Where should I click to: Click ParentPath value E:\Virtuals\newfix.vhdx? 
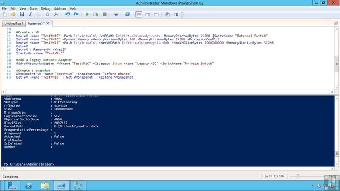tap(76, 126)
